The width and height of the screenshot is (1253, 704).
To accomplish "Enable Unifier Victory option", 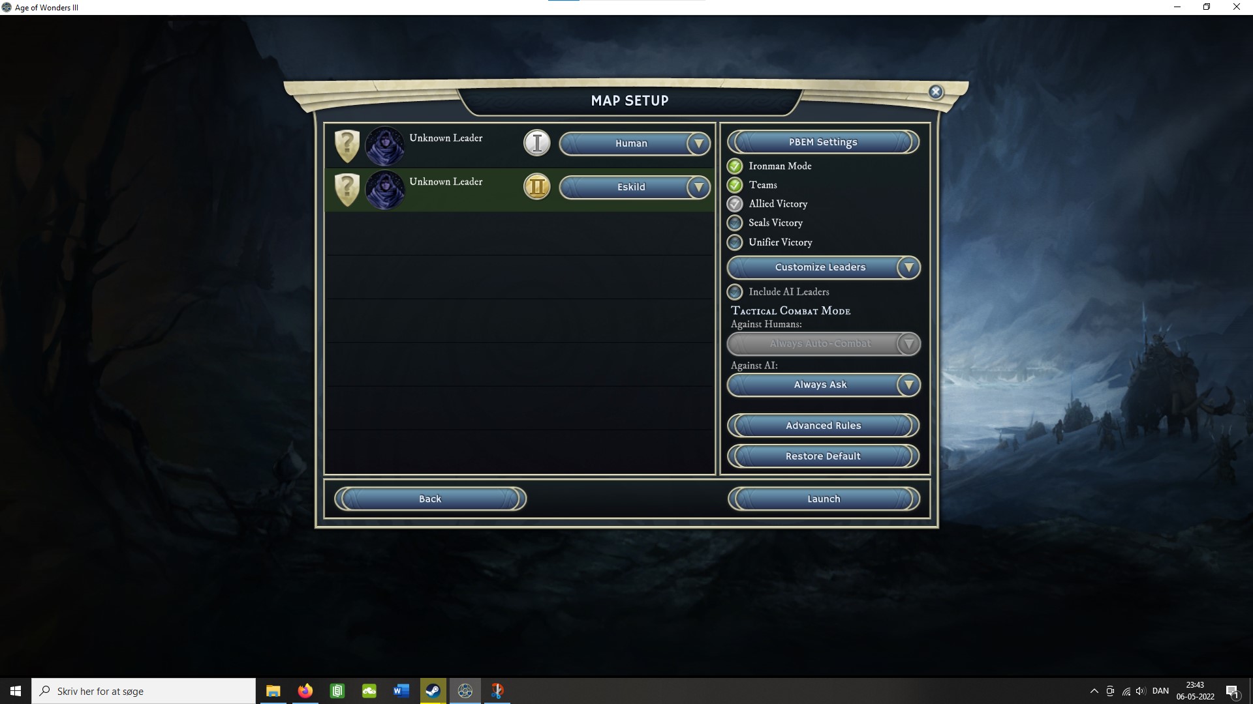I will coord(735,242).
